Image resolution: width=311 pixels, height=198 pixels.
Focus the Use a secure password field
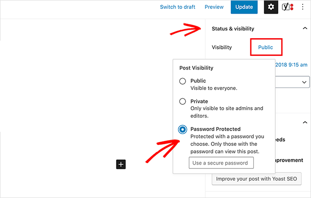[x=221, y=163]
